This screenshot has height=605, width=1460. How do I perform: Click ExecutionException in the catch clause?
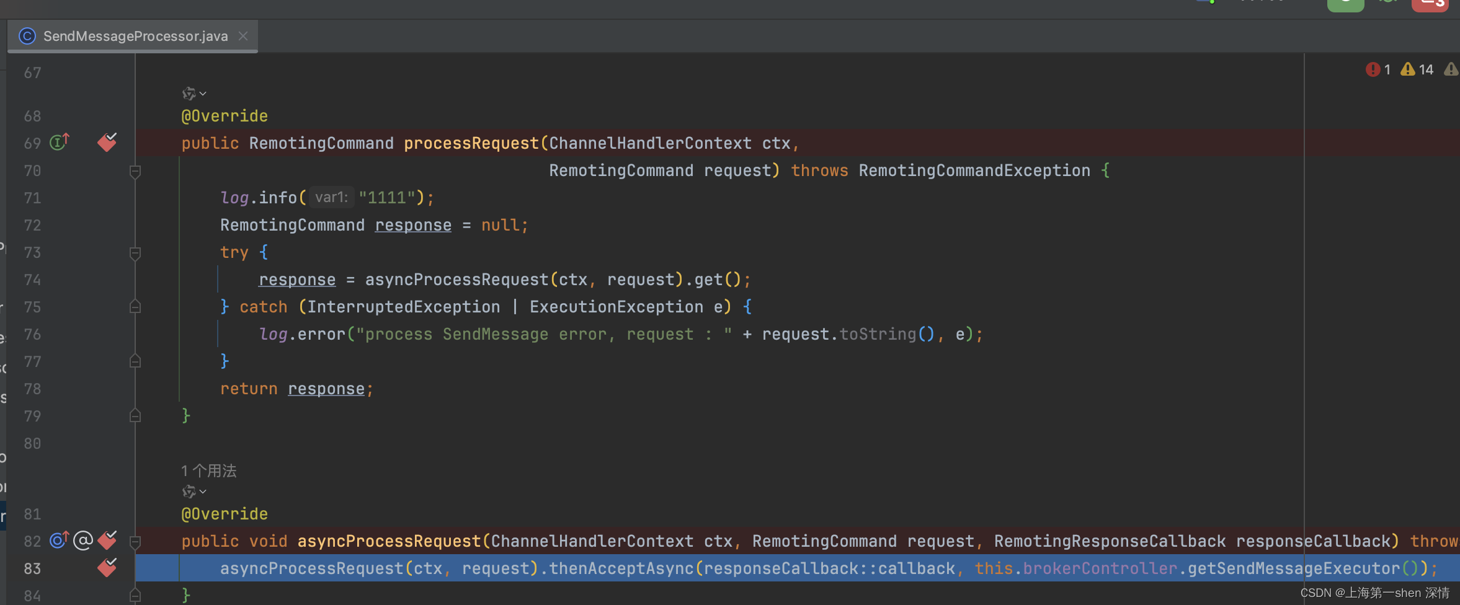point(616,307)
